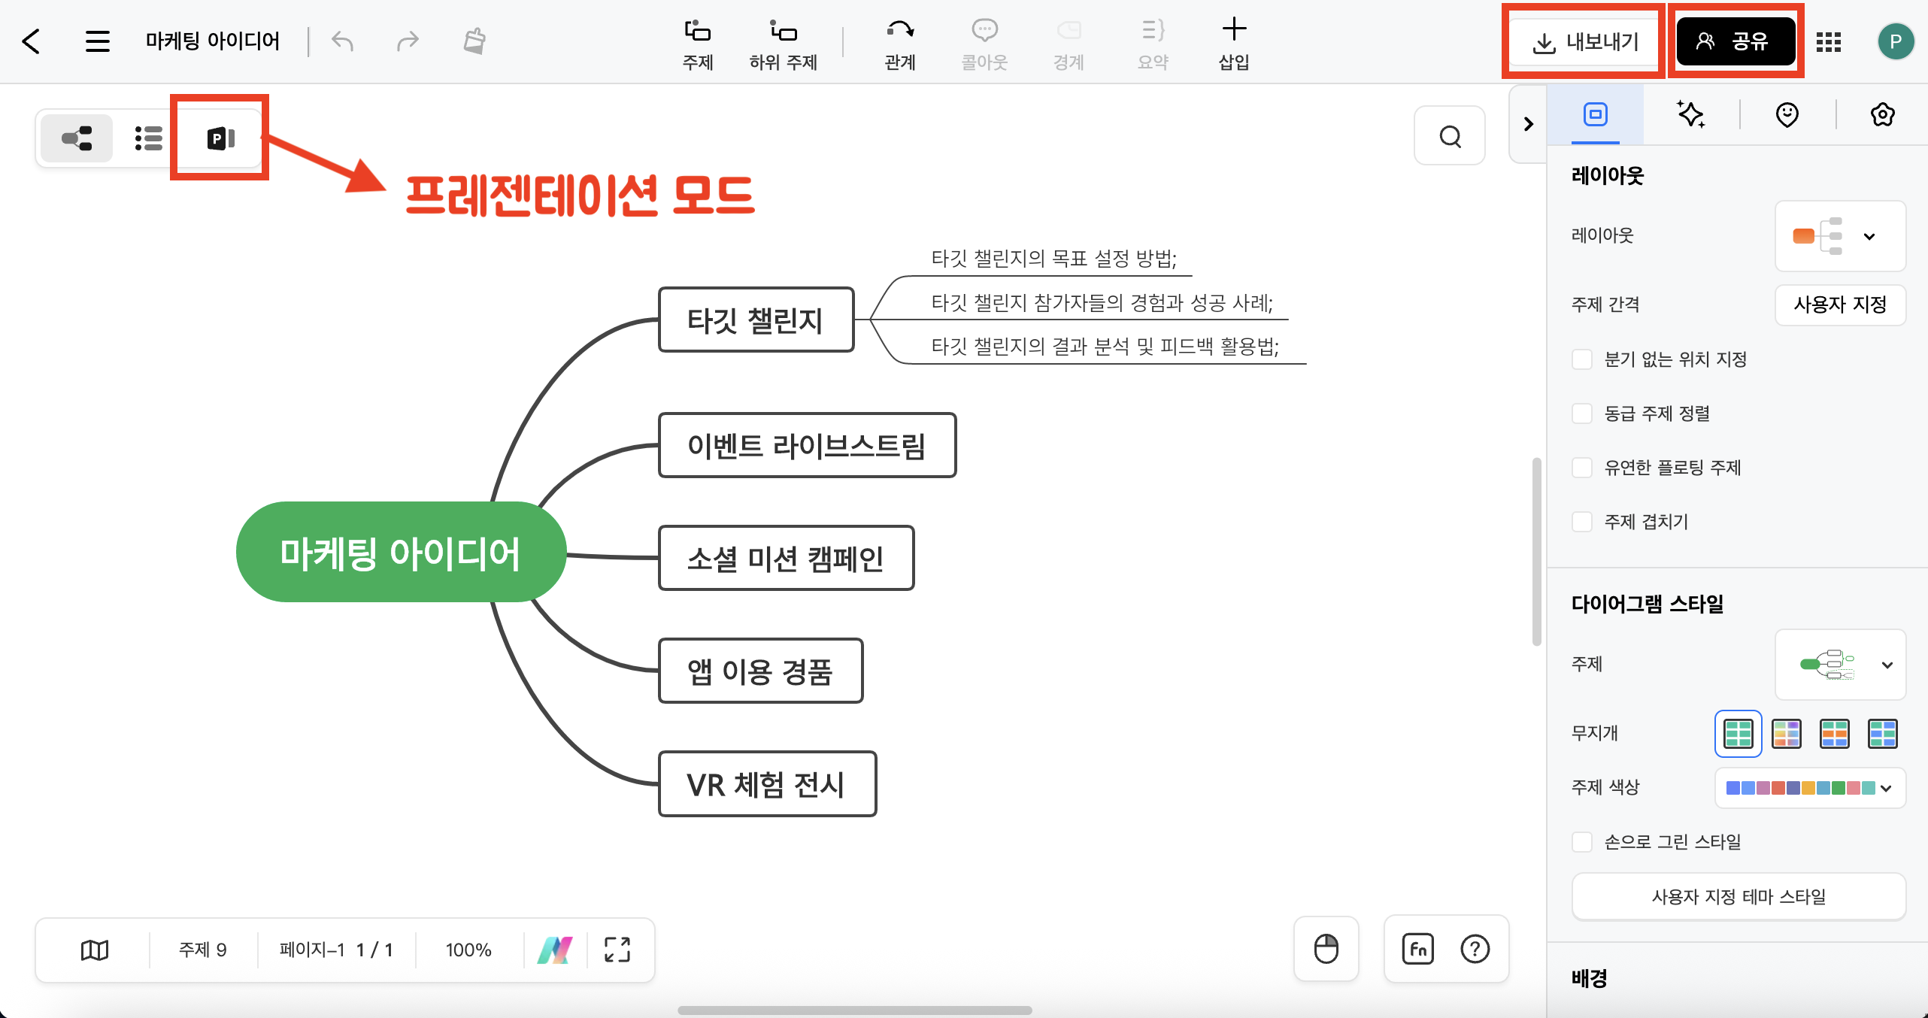The image size is (1928, 1018).
Task: Check the 동급 주제 정렬 option
Action: (x=1582, y=414)
